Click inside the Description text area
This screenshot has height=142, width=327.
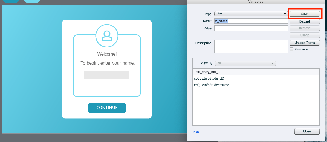pos(251,46)
